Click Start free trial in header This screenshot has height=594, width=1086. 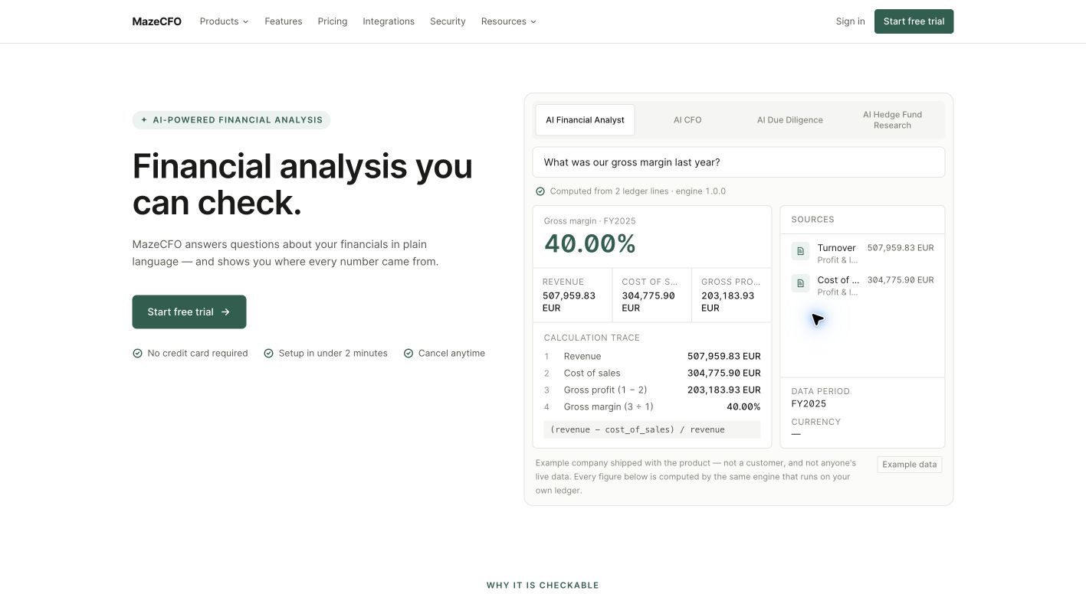[914, 21]
